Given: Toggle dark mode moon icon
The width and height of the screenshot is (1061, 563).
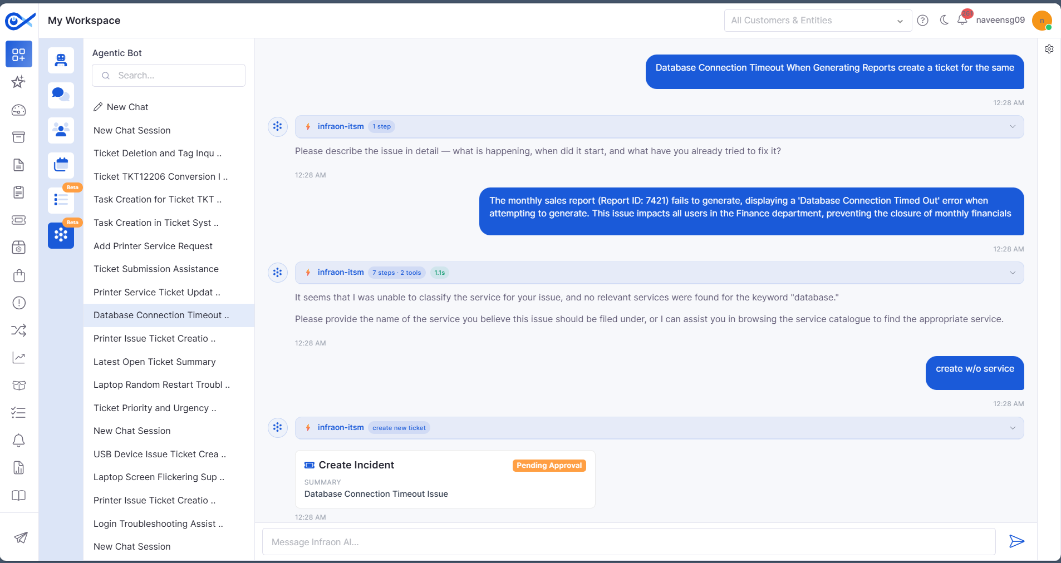Looking at the screenshot, I should click(x=944, y=20).
